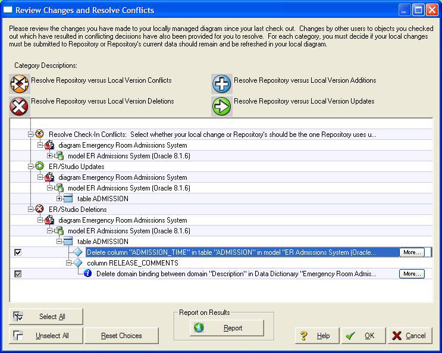The height and width of the screenshot is (353, 442).
Task: Click the Additions category blue plus icon
Action: [222, 84]
